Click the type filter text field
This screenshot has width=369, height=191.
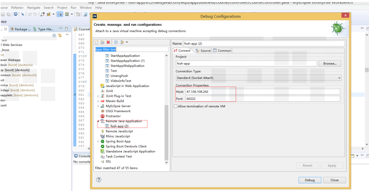(132, 49)
